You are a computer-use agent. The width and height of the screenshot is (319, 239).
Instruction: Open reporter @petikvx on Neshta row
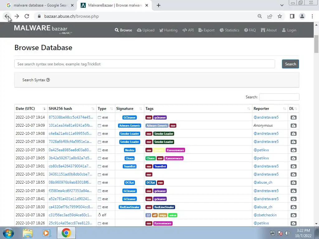point(261,150)
